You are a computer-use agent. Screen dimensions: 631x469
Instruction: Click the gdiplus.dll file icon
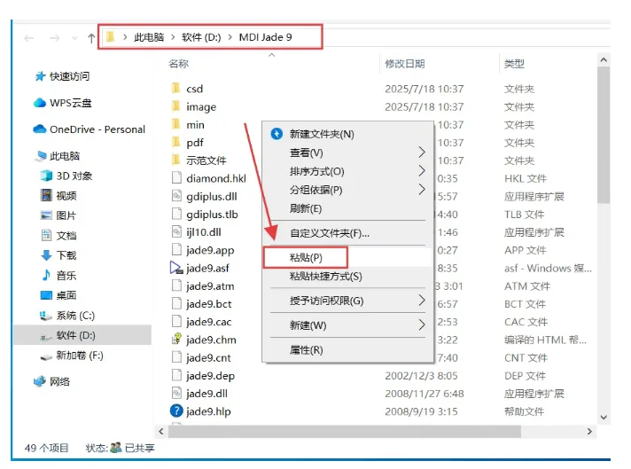176,196
